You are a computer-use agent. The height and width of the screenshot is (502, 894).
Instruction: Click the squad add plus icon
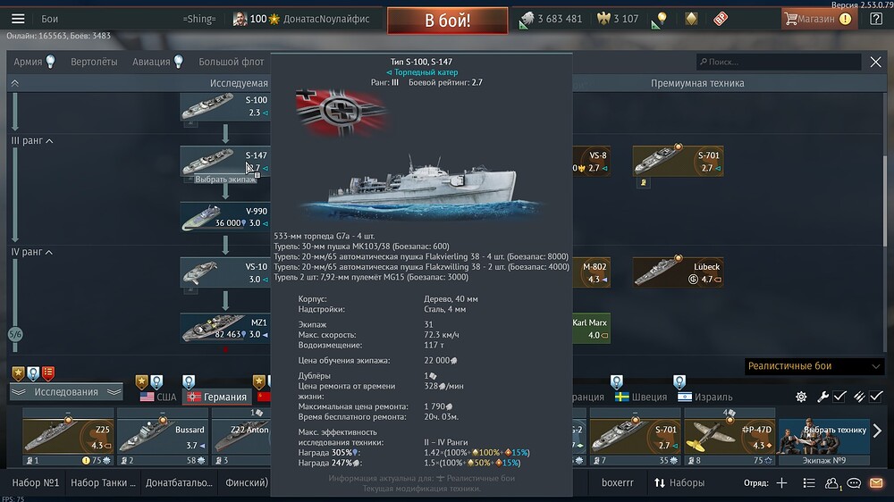tap(781, 483)
